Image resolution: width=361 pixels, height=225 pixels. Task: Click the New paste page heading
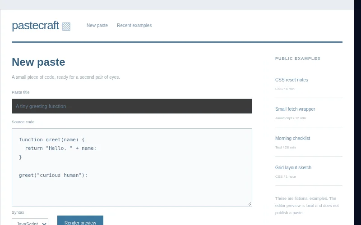38,62
